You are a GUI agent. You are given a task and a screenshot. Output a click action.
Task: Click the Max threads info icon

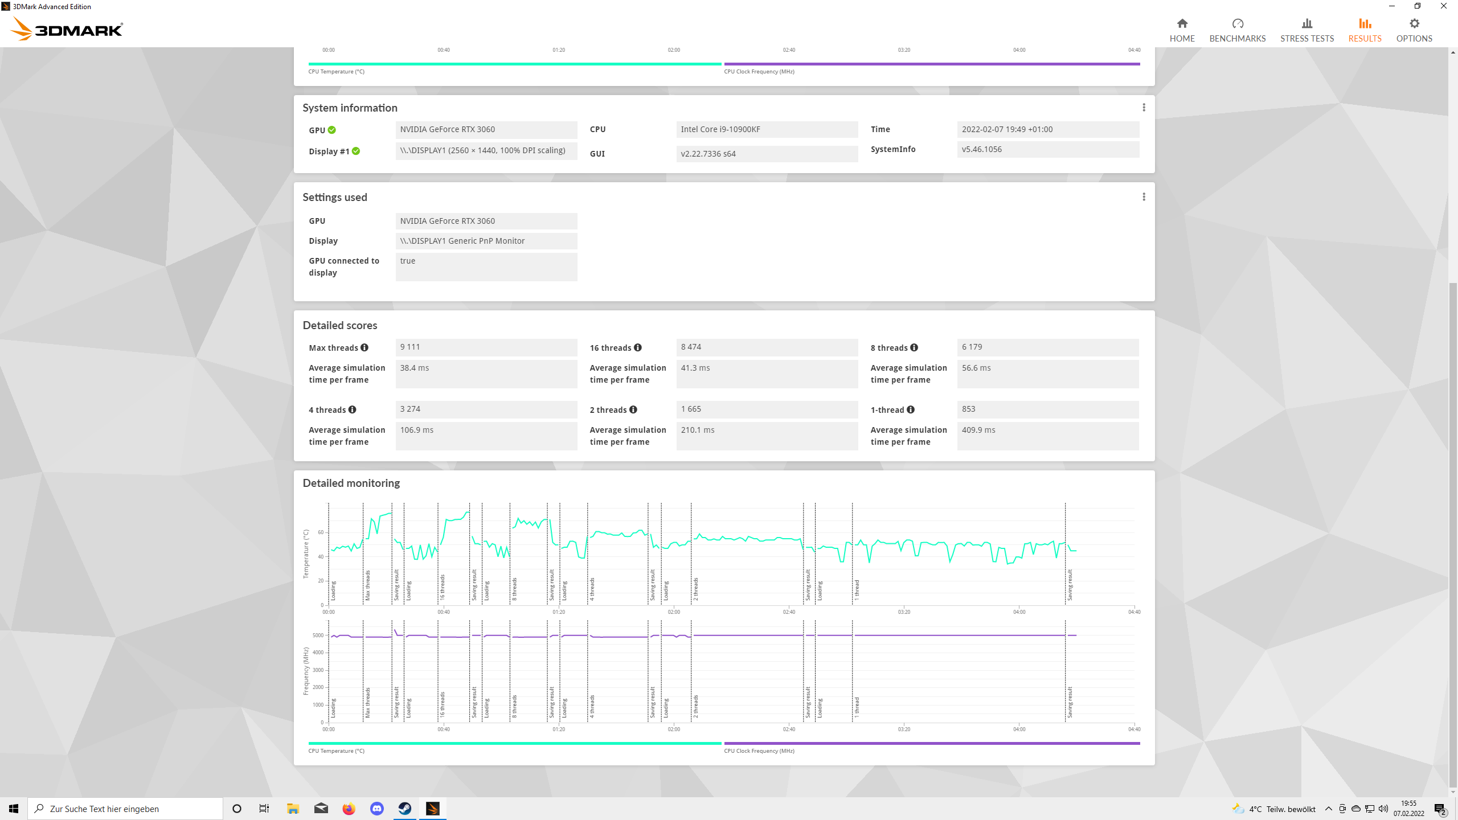(364, 347)
